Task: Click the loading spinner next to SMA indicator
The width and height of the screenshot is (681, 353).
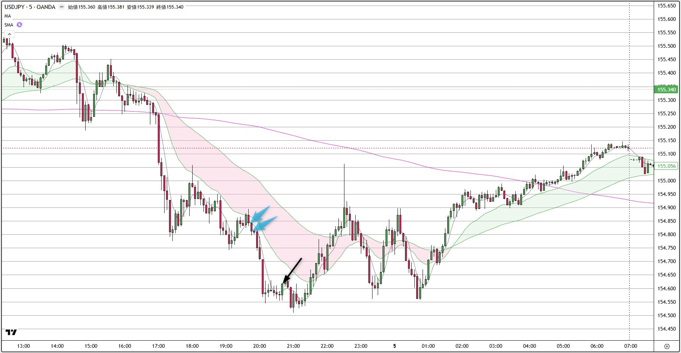Action: point(19,25)
